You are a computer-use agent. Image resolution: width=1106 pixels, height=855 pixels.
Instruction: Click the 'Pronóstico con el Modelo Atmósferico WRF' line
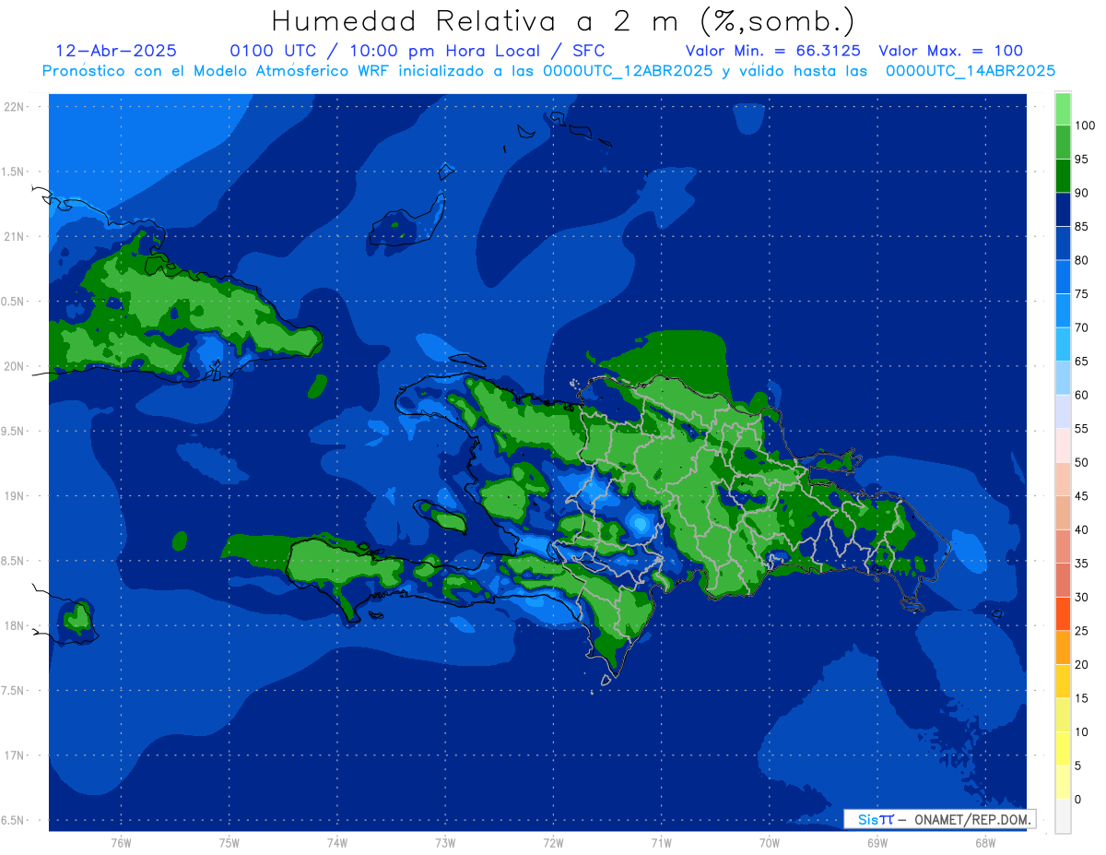coord(218,70)
